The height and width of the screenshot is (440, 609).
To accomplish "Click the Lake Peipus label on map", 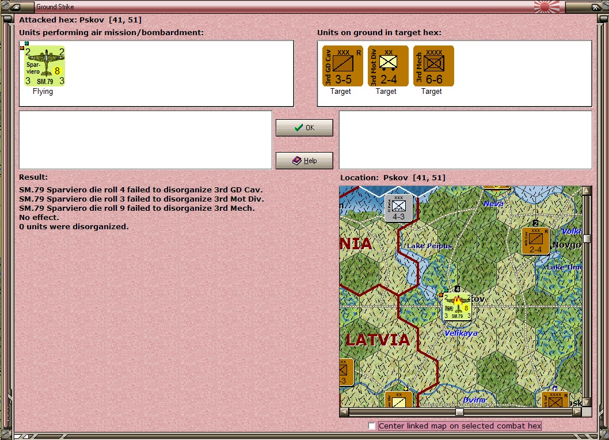I will pos(429,246).
